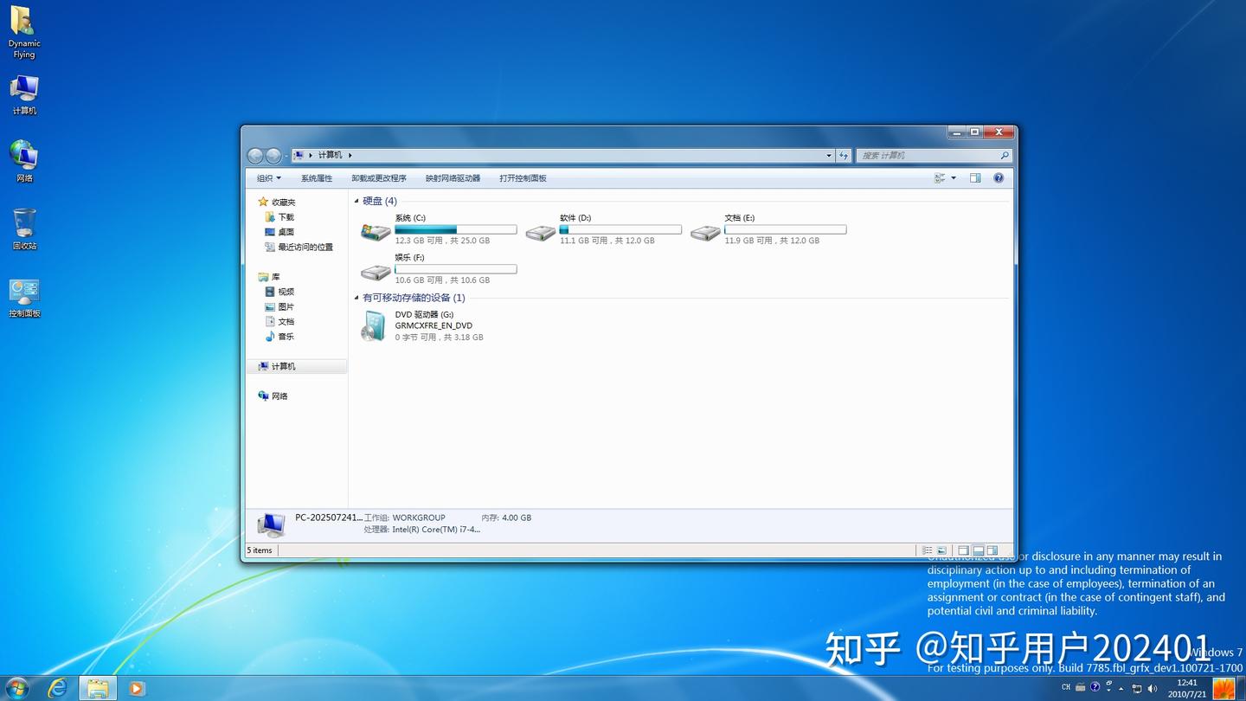The height and width of the screenshot is (701, 1246).
Task: Collapse the 硬盘 (4) section
Action: (x=358, y=201)
